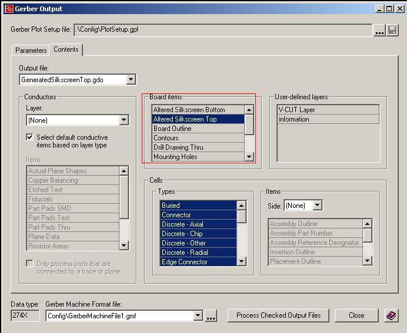Select Drill Drawing Thru board item
The height and width of the screenshot is (333, 407).
[198, 147]
